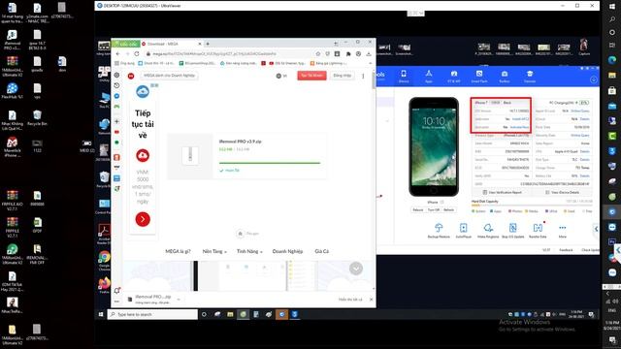
Task: Open the Stop iOS Update tool
Action: [513, 231]
